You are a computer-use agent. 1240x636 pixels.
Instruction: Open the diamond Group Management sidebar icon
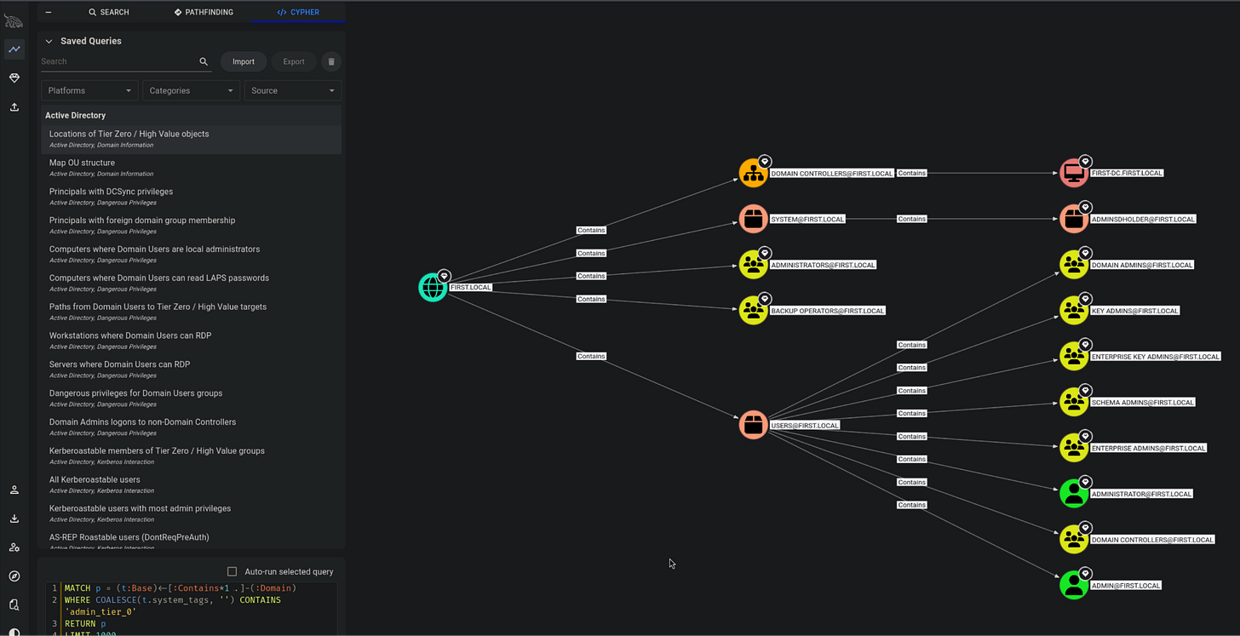coord(14,78)
